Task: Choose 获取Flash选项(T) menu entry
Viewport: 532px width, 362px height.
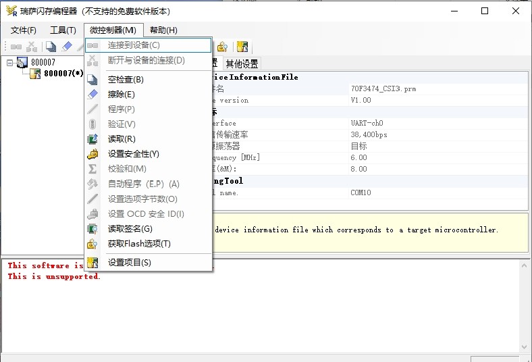Action: (x=148, y=244)
